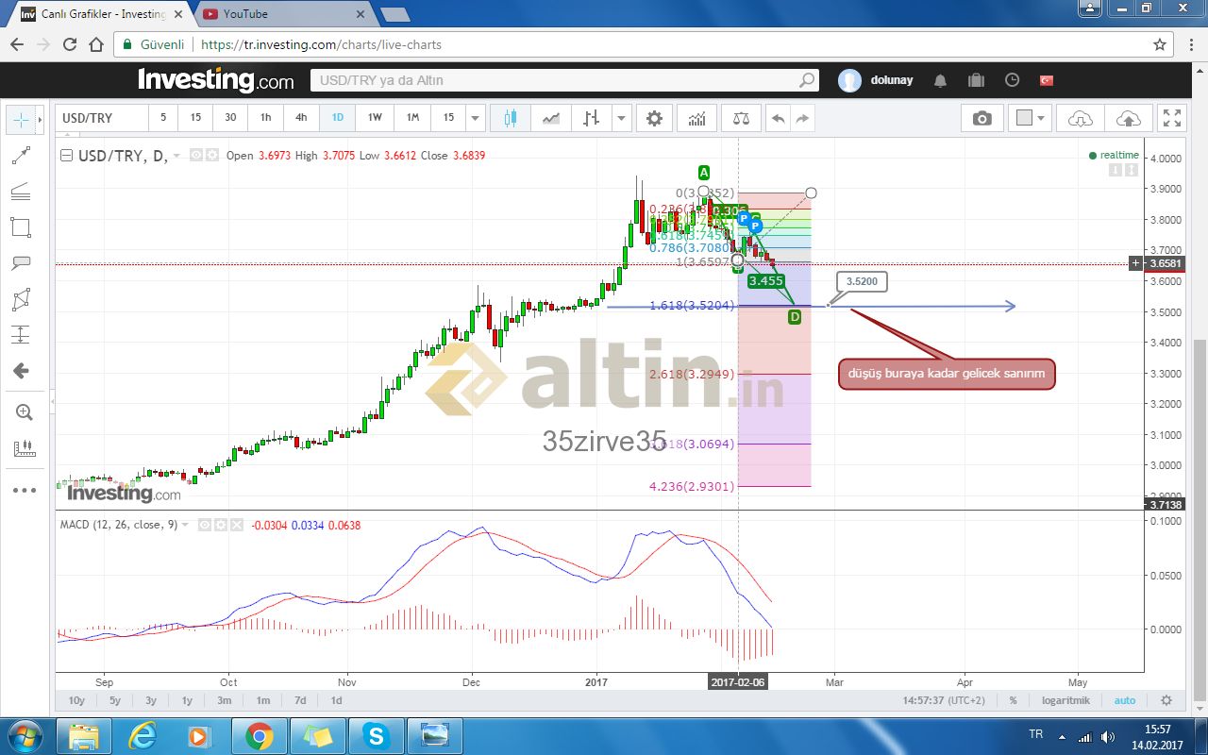Open the chart style dropdown arrow
The width and height of the screenshot is (1208, 755).
tap(621, 118)
